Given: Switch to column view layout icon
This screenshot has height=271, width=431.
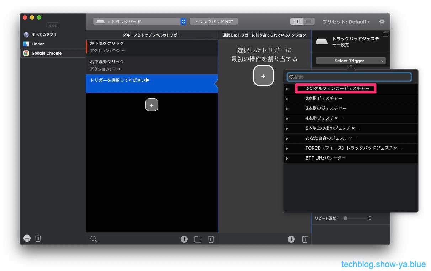Looking at the screenshot, I should (296, 22).
